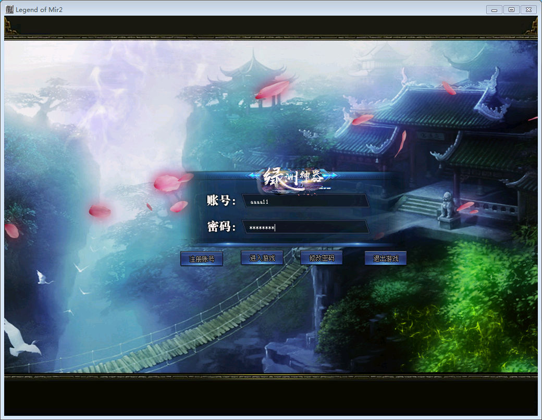This screenshot has width=542, height=420.
Task: Click the red petal above the pagoda
Action: click(272, 90)
